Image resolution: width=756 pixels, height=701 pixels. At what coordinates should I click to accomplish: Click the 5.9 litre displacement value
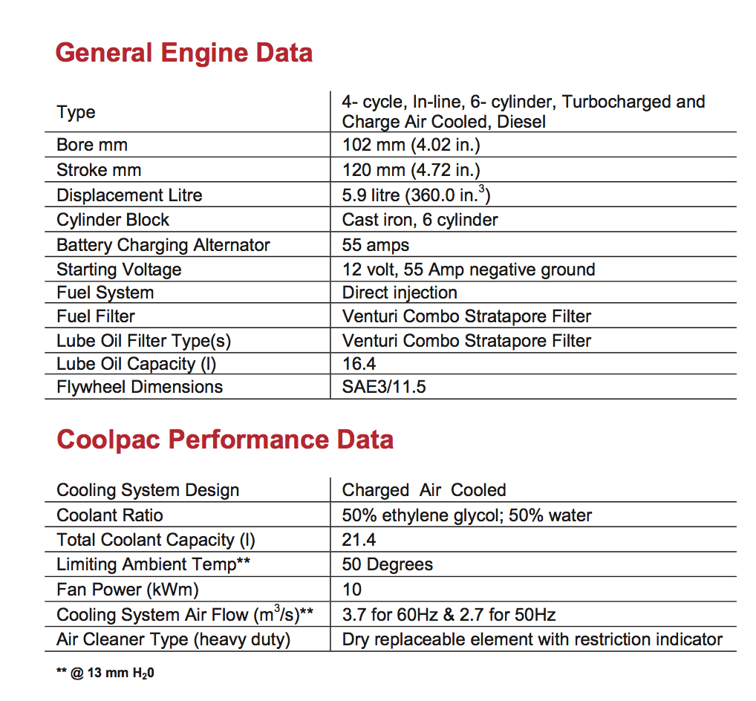click(416, 195)
